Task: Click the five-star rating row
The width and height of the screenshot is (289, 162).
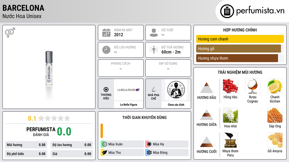Action: (54, 118)
